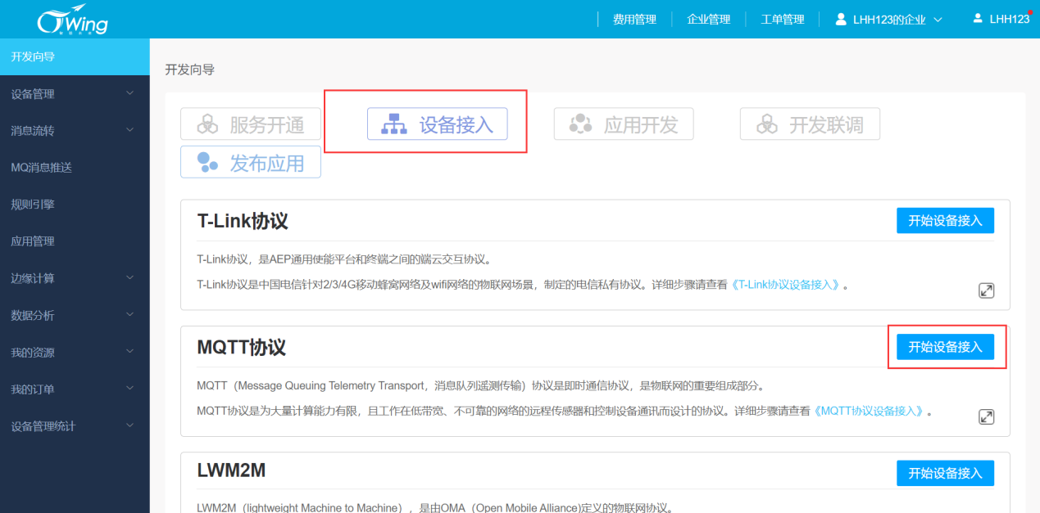Expand the T-Link协议 card with the expand icon
1040x513 pixels.
[987, 290]
